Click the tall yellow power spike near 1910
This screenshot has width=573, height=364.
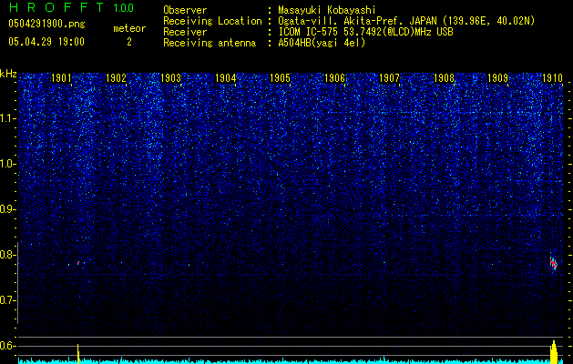click(x=554, y=352)
